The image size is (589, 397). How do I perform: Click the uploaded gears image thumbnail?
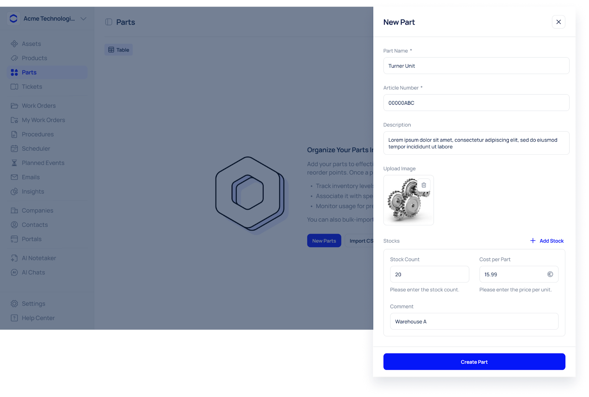(x=409, y=200)
